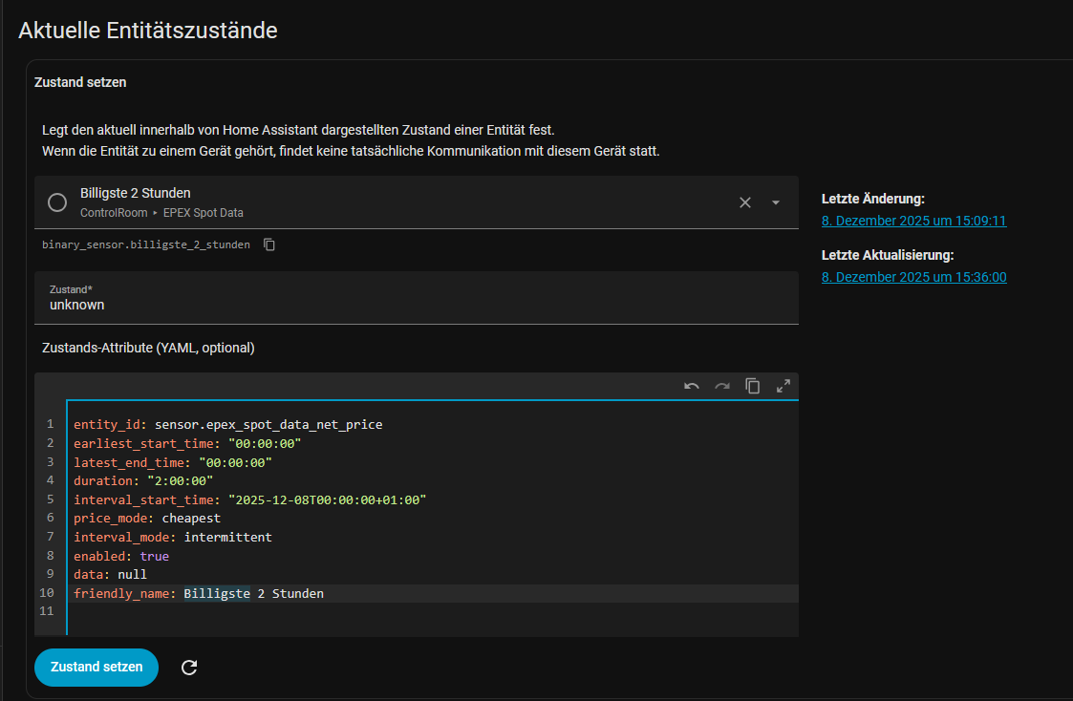The width and height of the screenshot is (1073, 701).
Task: Clear the selected entity with the X icon
Action: click(x=745, y=202)
